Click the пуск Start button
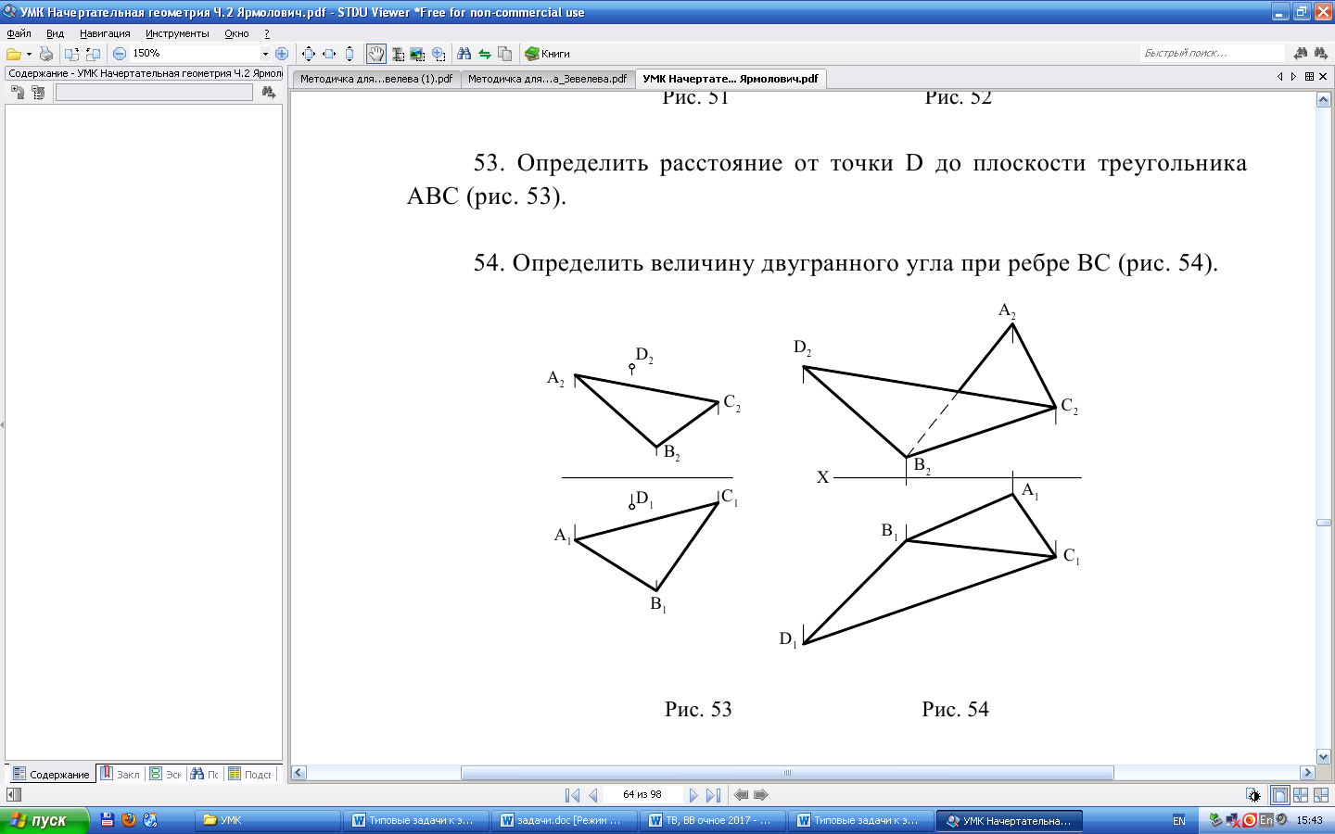 tap(44, 820)
